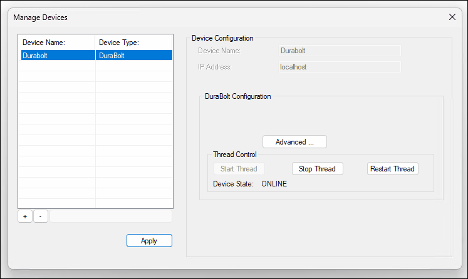Click the Device Name column header

coord(57,43)
